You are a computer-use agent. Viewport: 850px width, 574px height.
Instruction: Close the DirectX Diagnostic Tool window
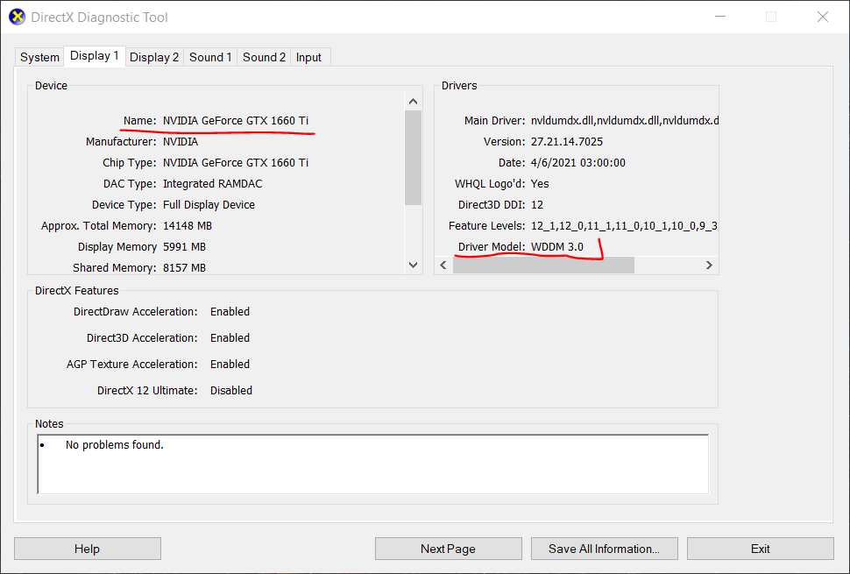coord(822,17)
